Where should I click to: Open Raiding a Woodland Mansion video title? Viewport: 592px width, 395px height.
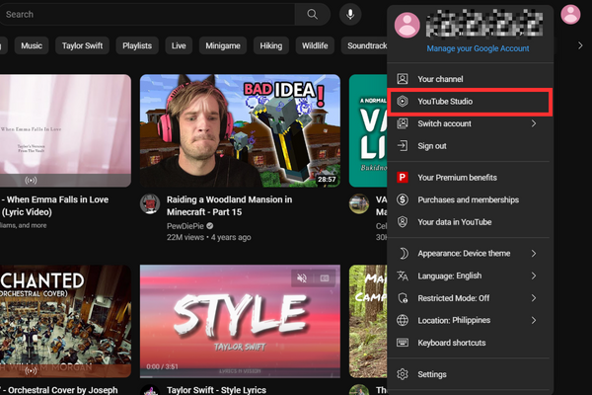click(x=229, y=205)
